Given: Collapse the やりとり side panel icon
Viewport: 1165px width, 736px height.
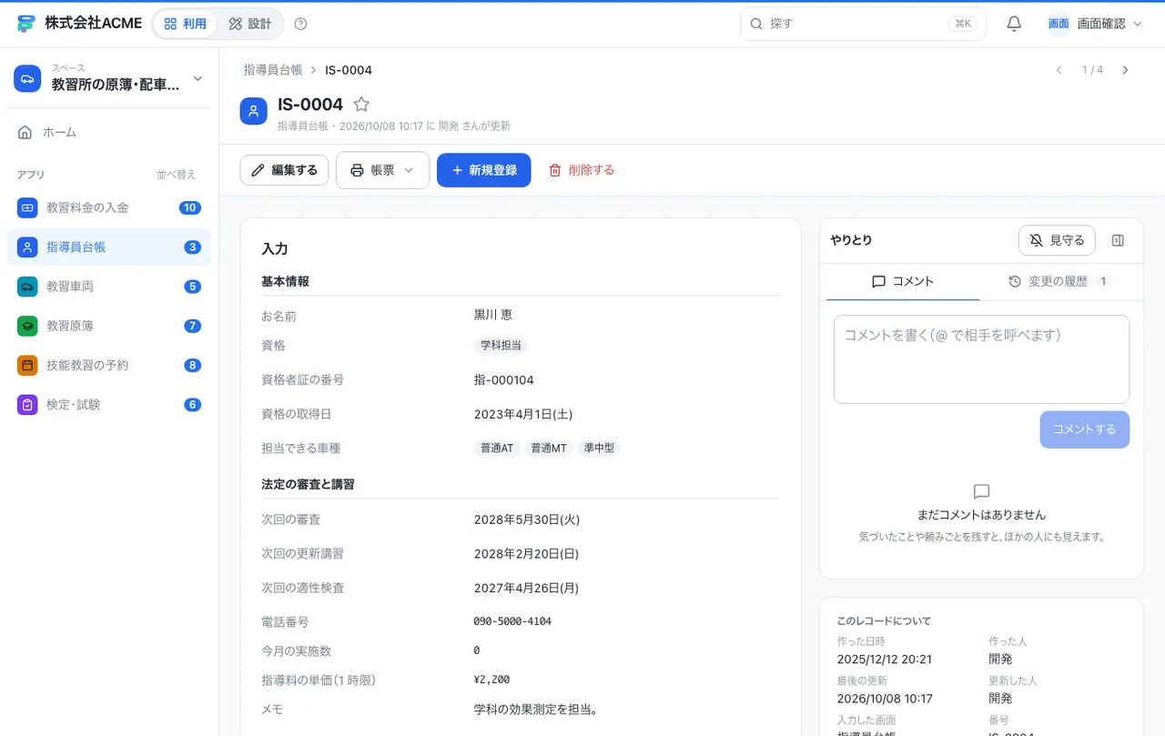Looking at the screenshot, I should pos(1119,240).
